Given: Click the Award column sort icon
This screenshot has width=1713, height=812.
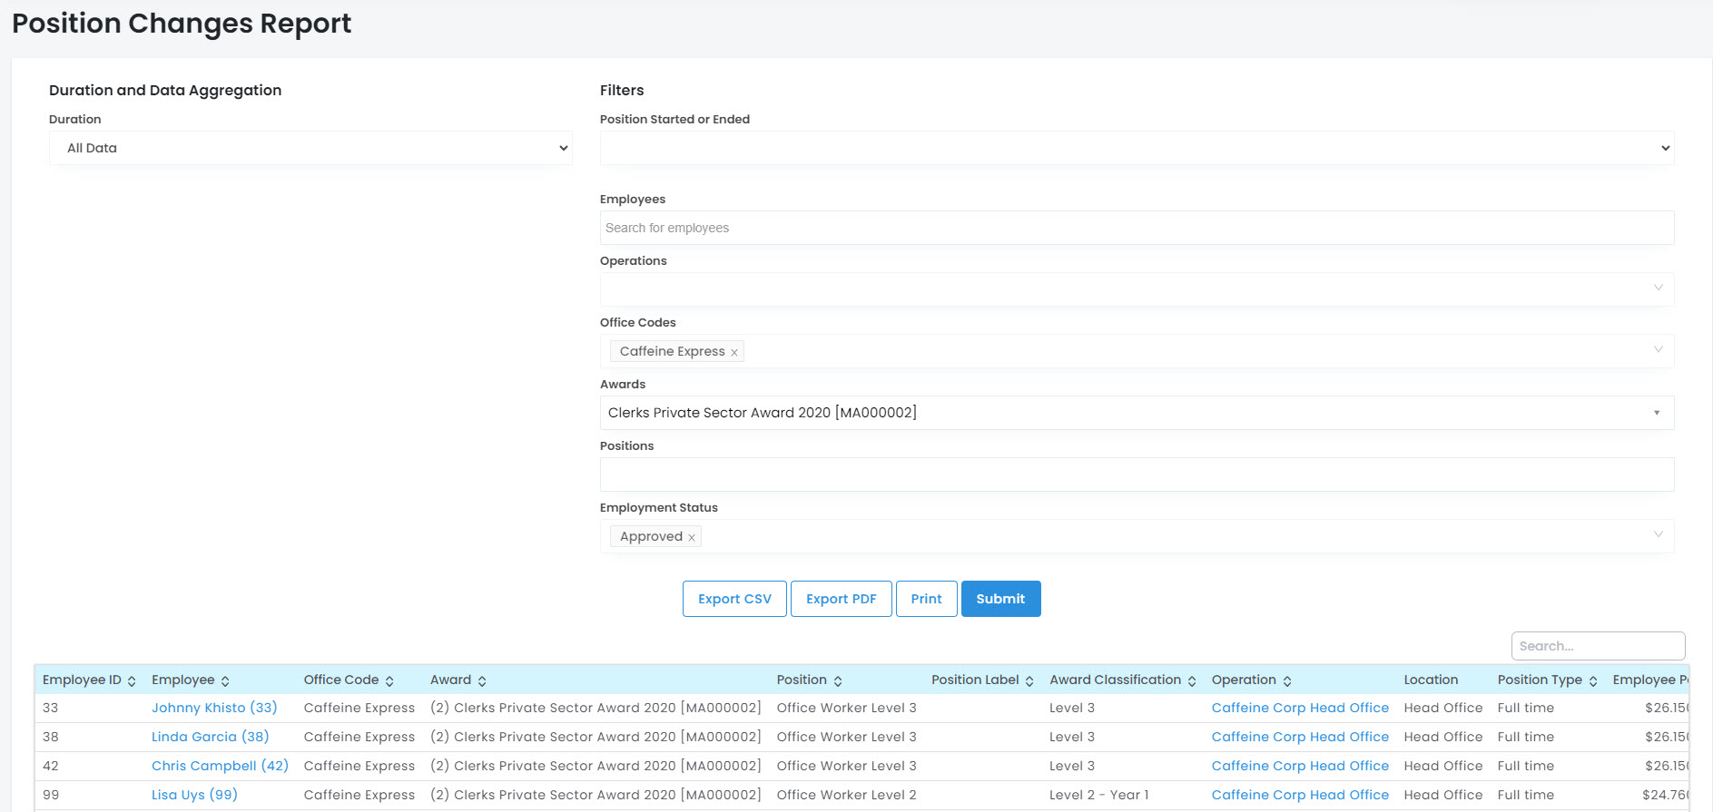Looking at the screenshot, I should click(x=482, y=681).
